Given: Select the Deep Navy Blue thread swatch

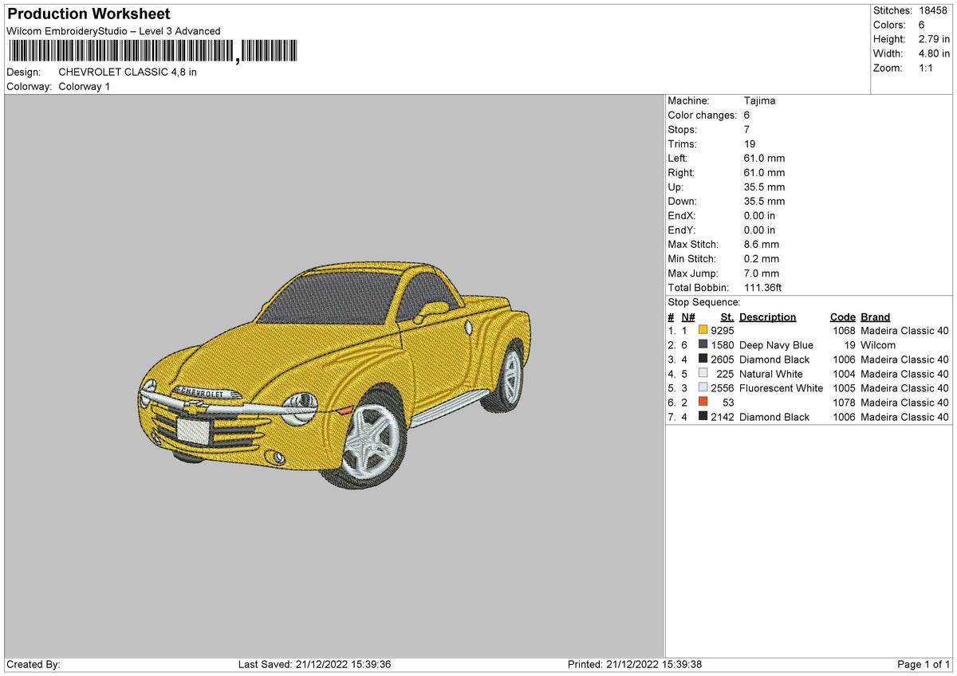Looking at the screenshot, I should point(703,344).
